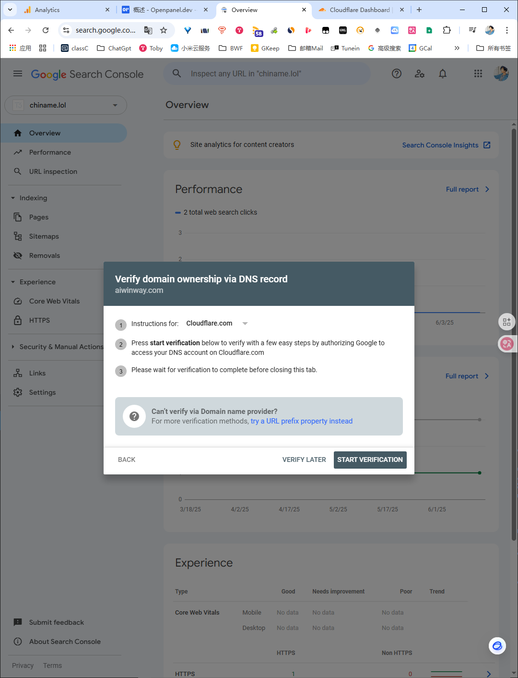Open the Toby bookmark

tap(151, 48)
